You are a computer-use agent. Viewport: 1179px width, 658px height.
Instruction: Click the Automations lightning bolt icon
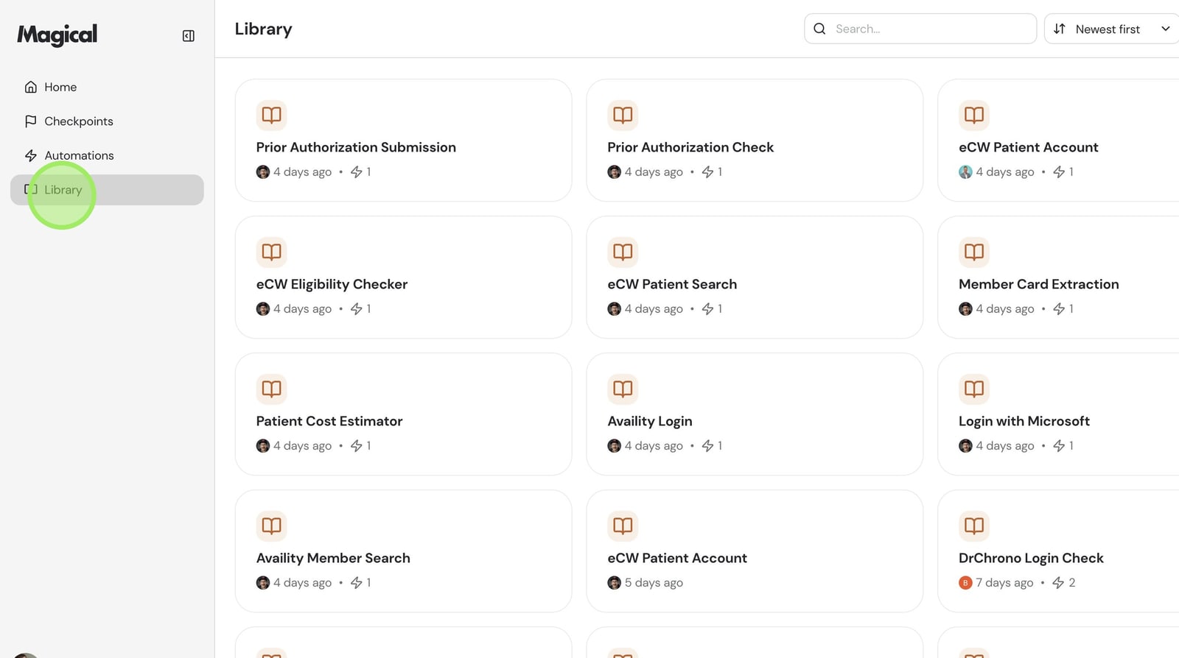(31, 155)
